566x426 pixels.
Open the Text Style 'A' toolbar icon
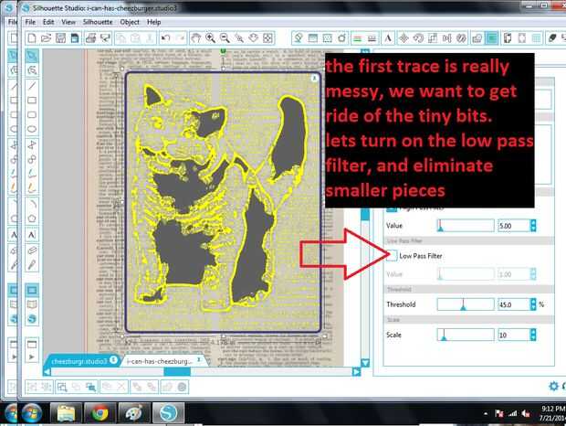(x=388, y=38)
